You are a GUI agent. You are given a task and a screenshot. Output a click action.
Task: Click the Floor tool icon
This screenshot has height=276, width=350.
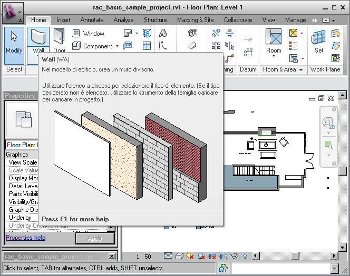[x=128, y=46]
